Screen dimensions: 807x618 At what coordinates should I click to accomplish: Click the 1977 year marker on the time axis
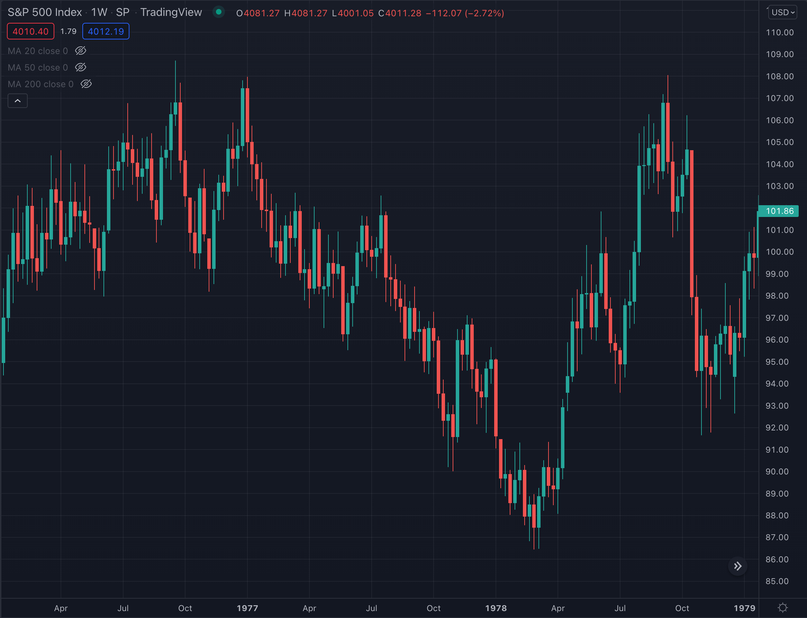pyautogui.click(x=247, y=608)
